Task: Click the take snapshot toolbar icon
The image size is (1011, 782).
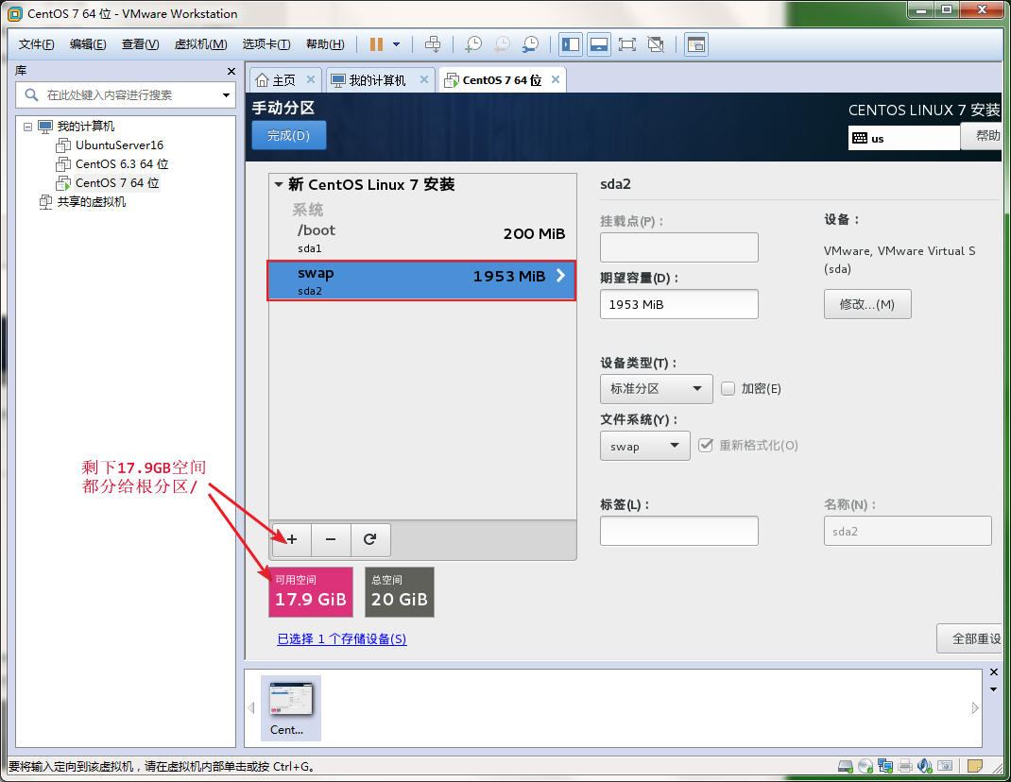Action: pyautogui.click(x=474, y=44)
